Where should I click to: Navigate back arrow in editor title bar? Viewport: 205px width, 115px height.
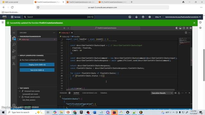coord(64,28)
